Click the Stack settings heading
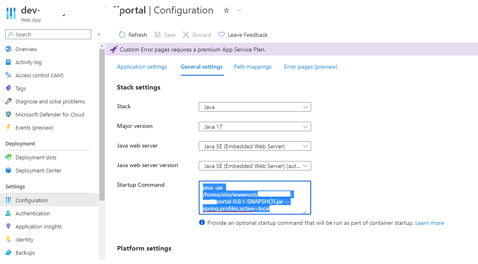 [x=139, y=87]
